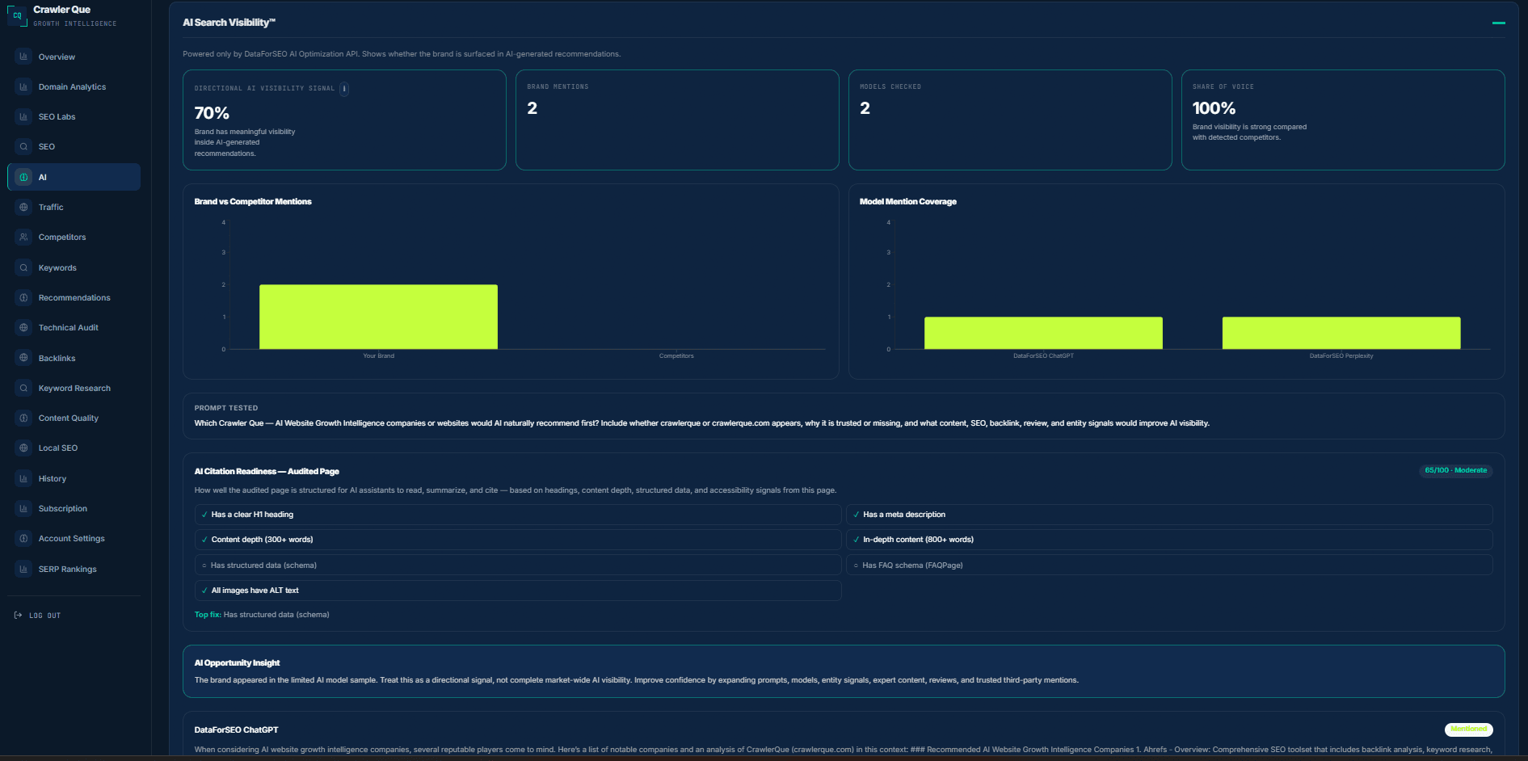Screen dimensions: 1528x761
Task: Click the SEO Labs sidebar icon
Action: click(23, 116)
